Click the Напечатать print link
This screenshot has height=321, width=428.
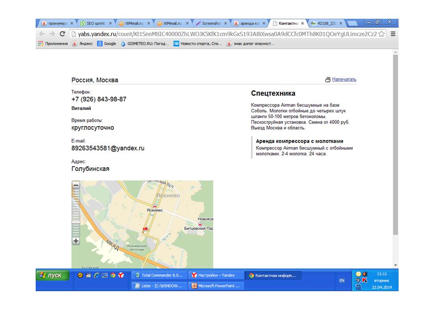344,79
